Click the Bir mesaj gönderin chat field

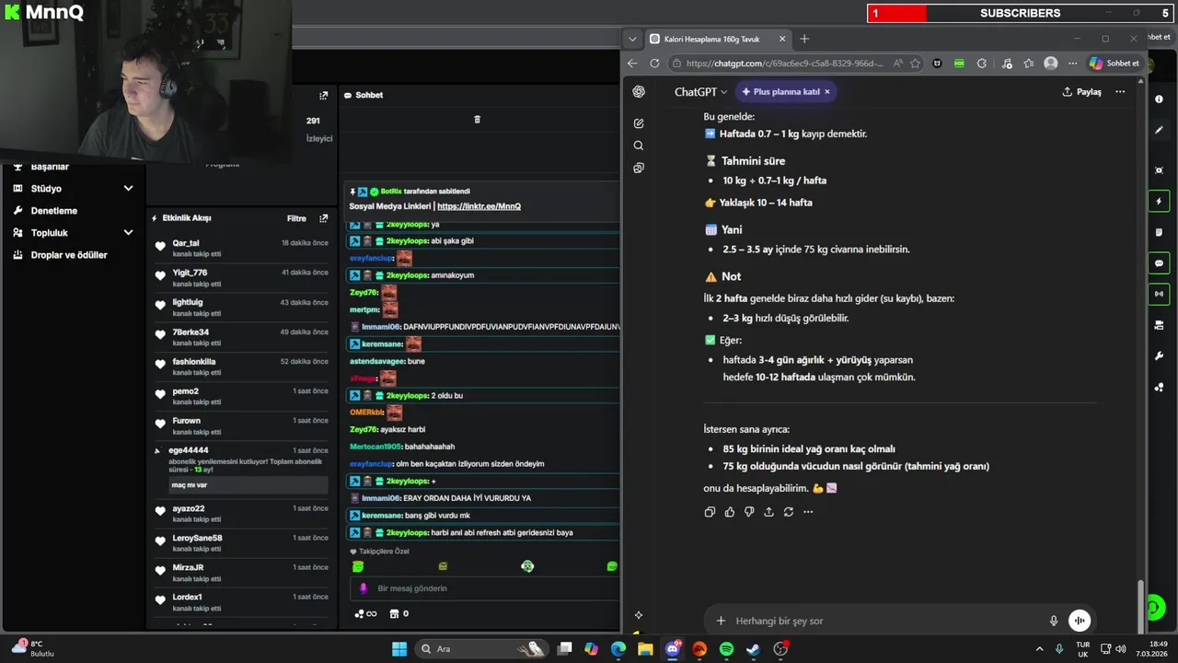485,588
